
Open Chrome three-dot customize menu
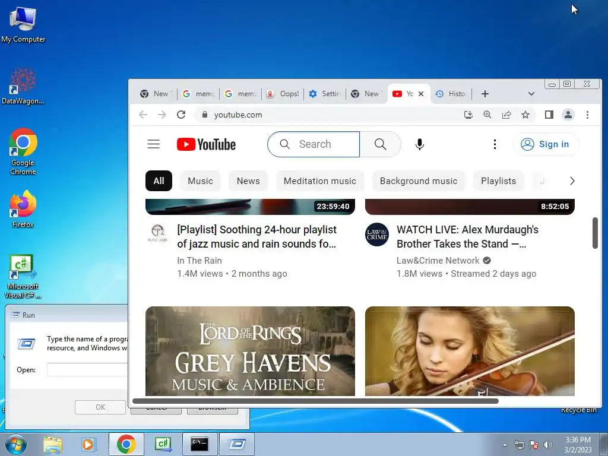point(587,115)
